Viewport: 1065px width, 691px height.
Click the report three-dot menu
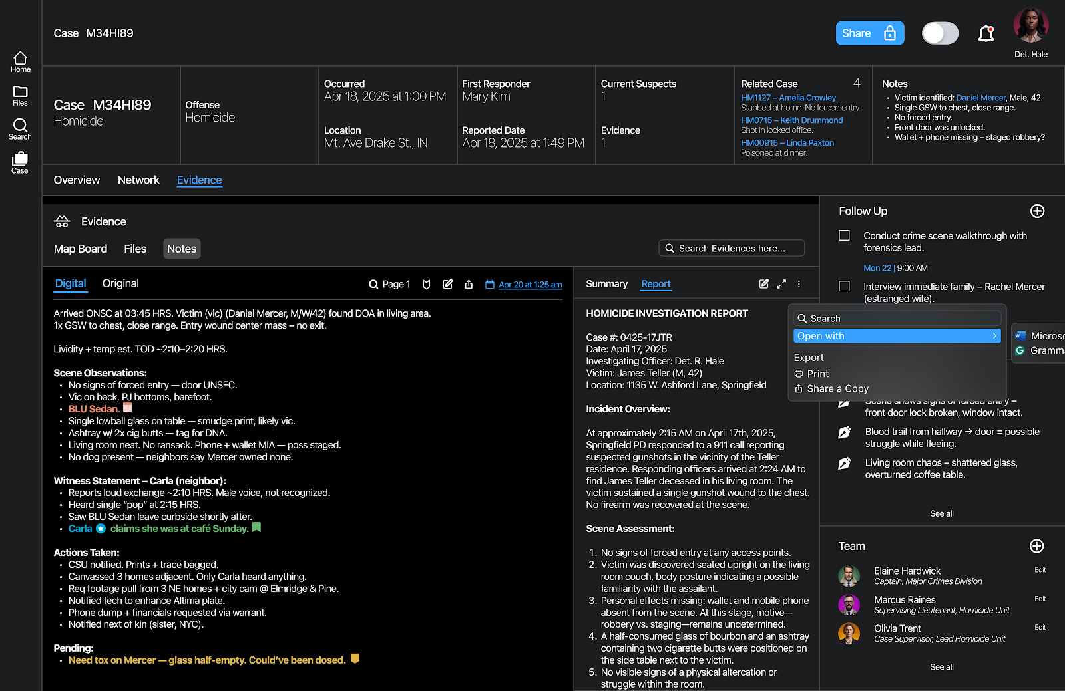(799, 284)
